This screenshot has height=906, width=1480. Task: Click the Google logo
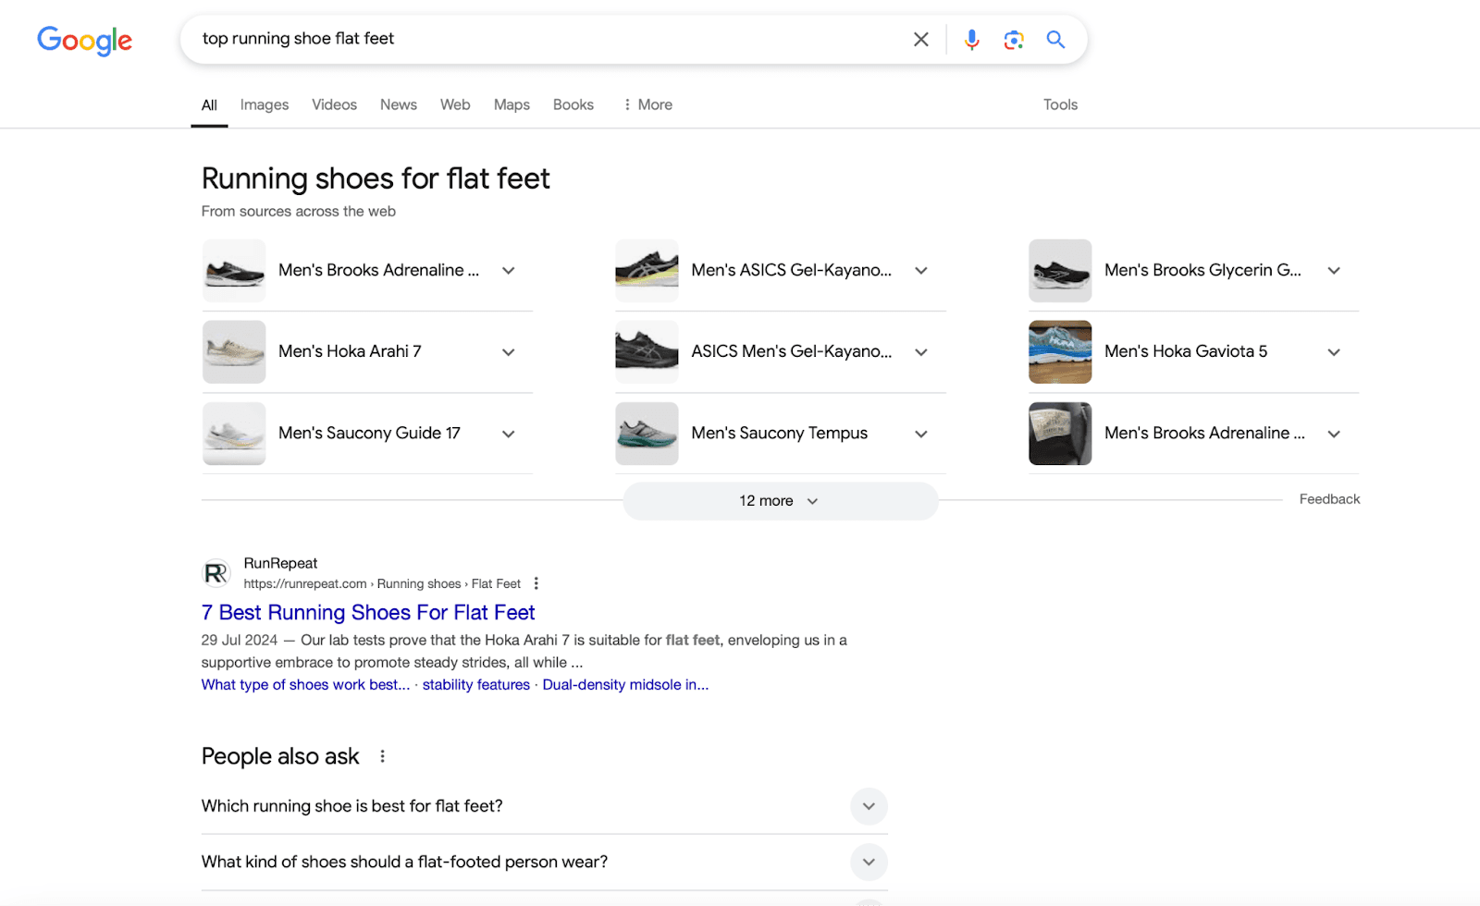[x=84, y=41]
